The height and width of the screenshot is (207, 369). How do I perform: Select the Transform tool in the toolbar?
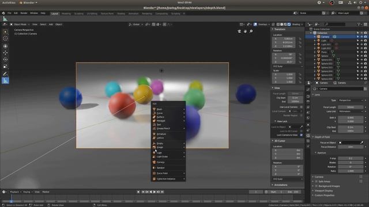[5, 46]
